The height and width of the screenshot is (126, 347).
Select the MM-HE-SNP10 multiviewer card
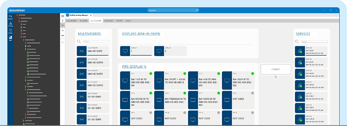(x=93, y=62)
